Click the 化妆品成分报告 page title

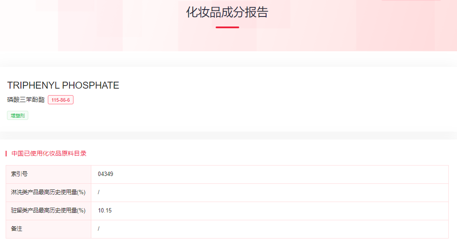[227, 12]
